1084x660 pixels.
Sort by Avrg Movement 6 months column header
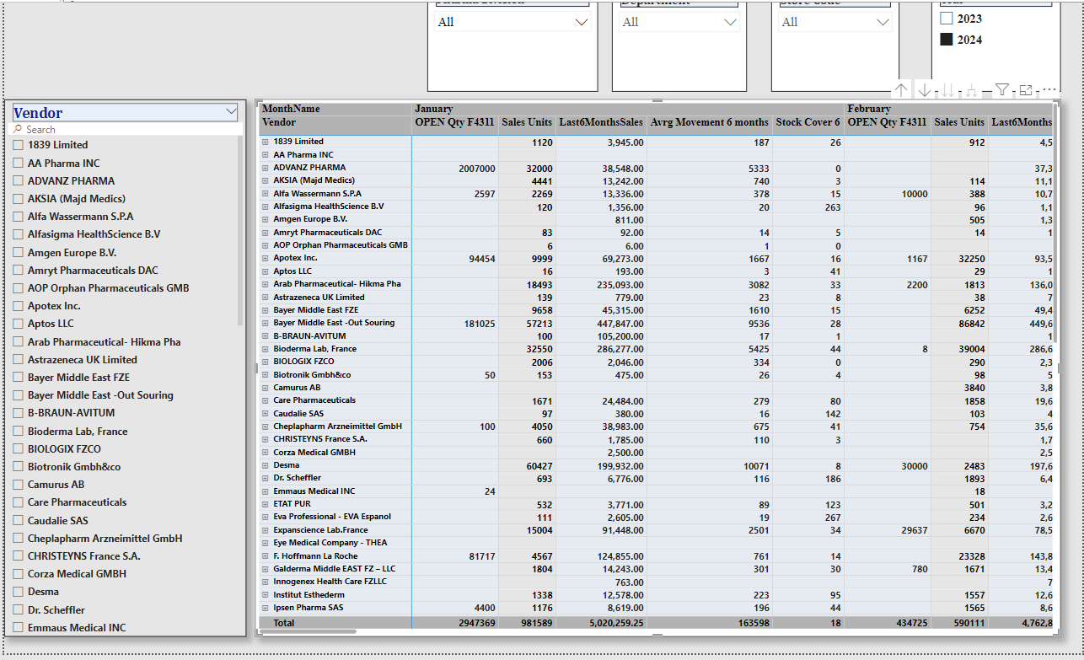[710, 122]
